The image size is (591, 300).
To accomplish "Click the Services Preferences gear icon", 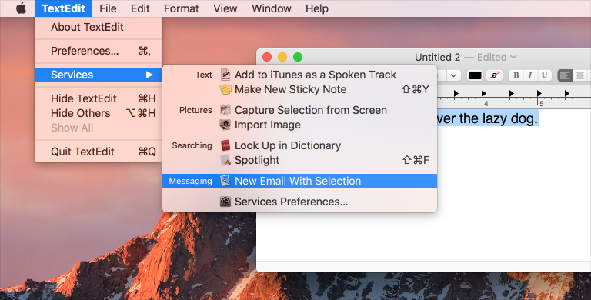I will tap(225, 202).
